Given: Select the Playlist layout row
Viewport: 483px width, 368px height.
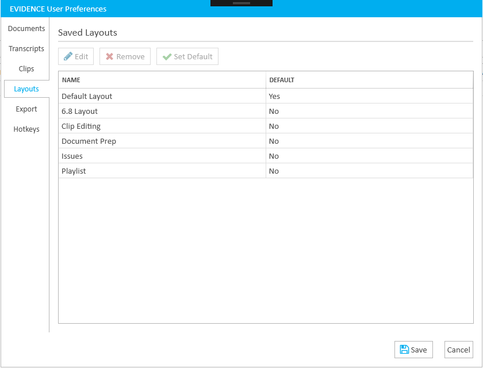Looking at the screenshot, I should 74,171.
